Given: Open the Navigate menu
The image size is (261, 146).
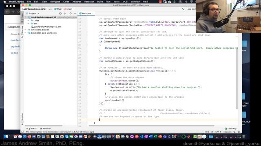Looking at the screenshot, I should pyautogui.click(x=55, y=2).
